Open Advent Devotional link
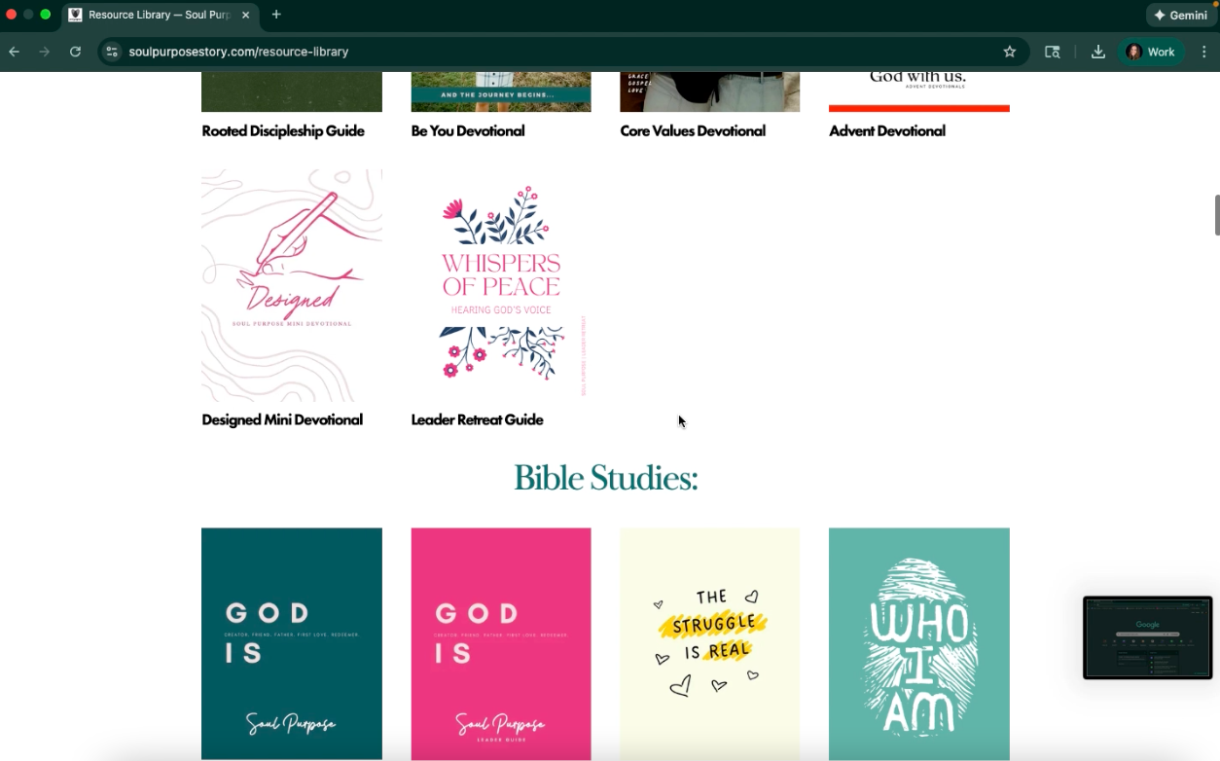Screen dimensions: 1220x761 [887, 130]
